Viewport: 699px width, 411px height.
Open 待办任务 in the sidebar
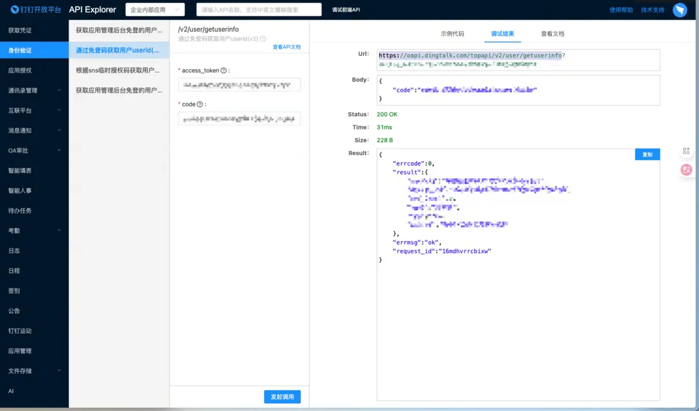pyautogui.click(x=34, y=211)
